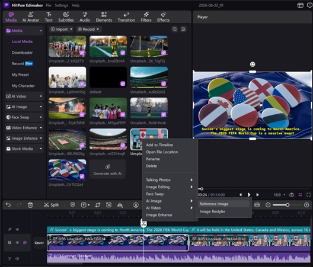Expand the AI Image sidebar section
This screenshot has height=267, width=313.
[x=24, y=107]
